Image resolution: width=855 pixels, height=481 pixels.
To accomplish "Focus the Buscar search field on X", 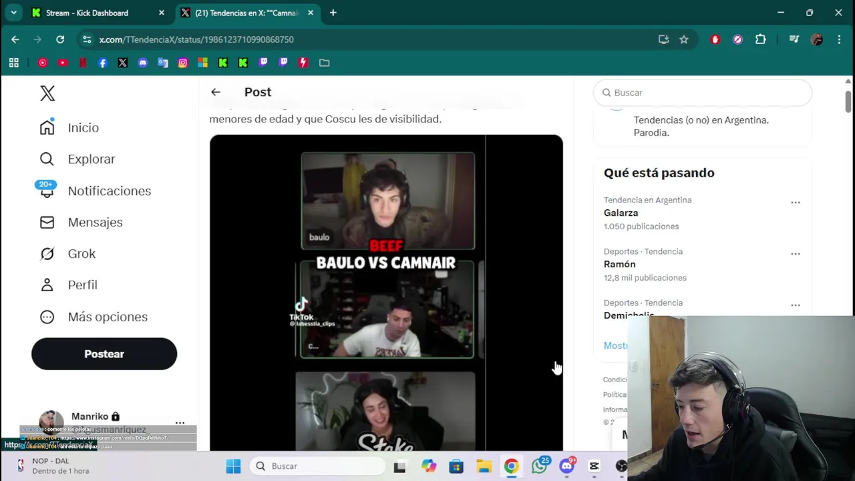I will pos(703,93).
